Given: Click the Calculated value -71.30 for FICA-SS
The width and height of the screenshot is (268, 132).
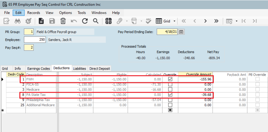Looking at the screenshot, I should [x=145, y=84].
